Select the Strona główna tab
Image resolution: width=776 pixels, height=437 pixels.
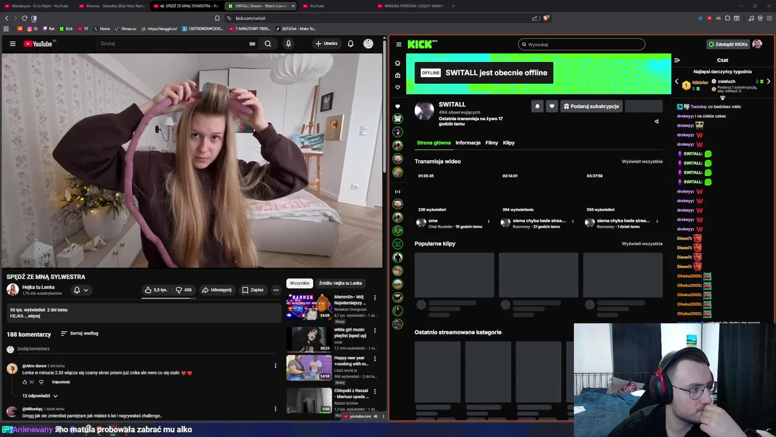433,143
